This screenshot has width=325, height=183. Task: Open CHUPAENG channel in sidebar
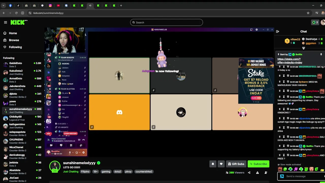point(22,141)
